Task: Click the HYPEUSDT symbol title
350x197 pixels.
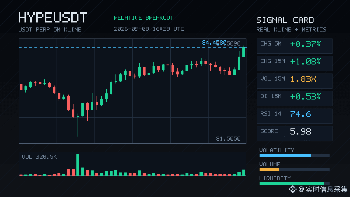Action: 53,18
